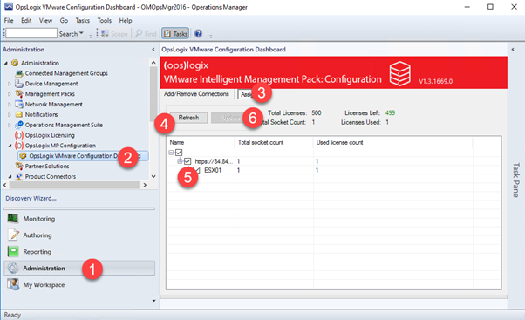Click the blue help question mark icon
This screenshot has width=525, height=320.
tap(198, 33)
